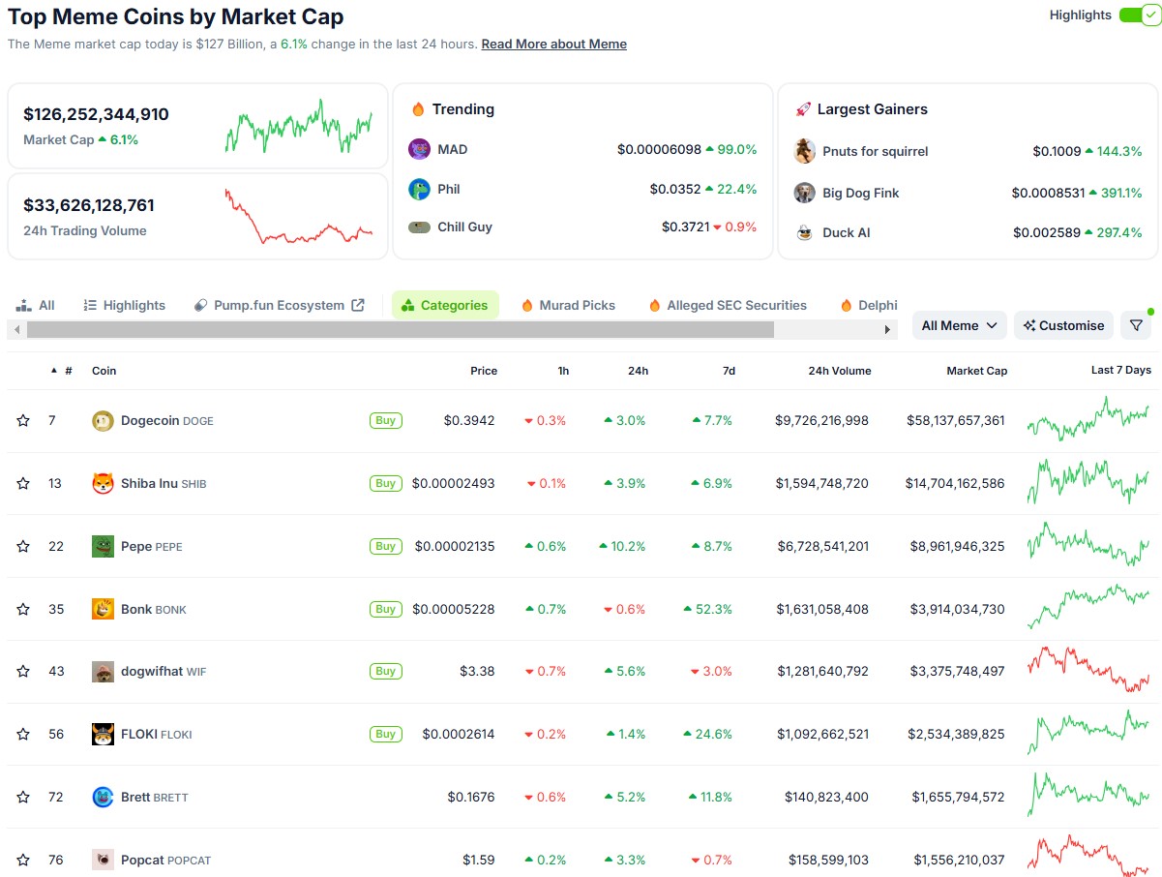This screenshot has width=1162, height=877.
Task: Click the Brett logo icon
Action: pyautogui.click(x=103, y=797)
